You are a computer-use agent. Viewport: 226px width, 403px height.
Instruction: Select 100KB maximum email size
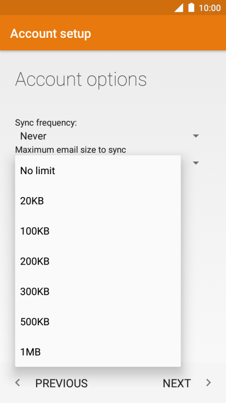tap(98, 231)
